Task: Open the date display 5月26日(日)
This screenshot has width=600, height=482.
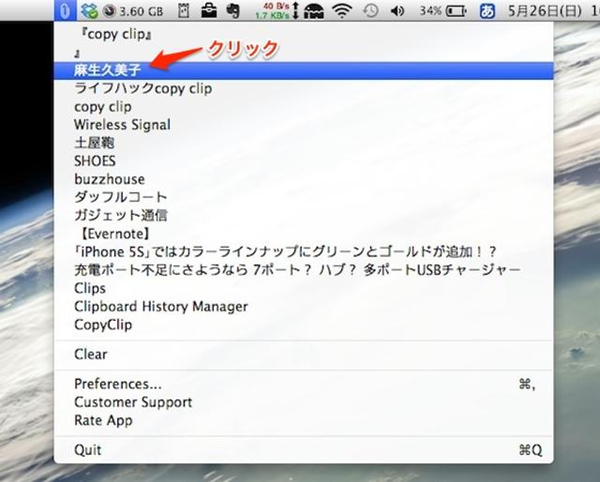Action: (x=545, y=11)
